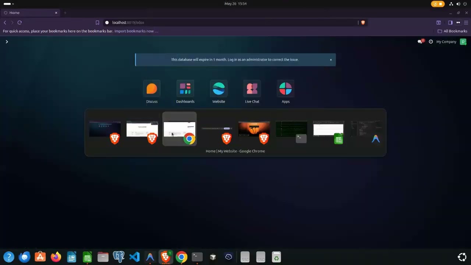
Task: Switch to second Brave window with white page
Action: click(x=142, y=130)
